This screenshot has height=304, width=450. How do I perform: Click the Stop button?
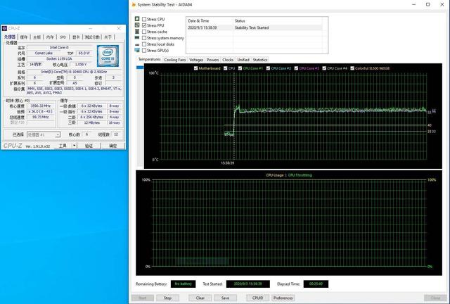tap(167, 298)
